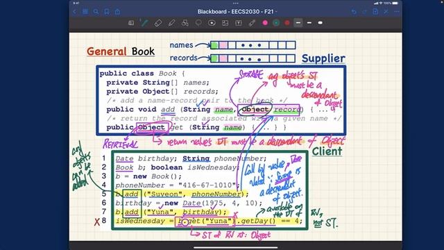This screenshot has height=250, width=444.
Task: Open the more options ellipsis
Action: (397, 12)
